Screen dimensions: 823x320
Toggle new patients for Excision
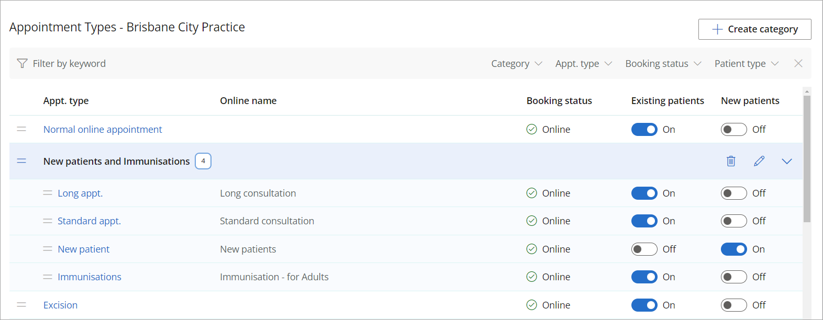tap(733, 305)
